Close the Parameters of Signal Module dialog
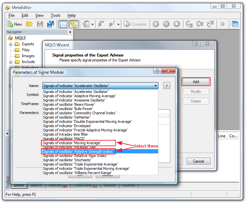Viewport: 246px width, 203px height. (168, 71)
